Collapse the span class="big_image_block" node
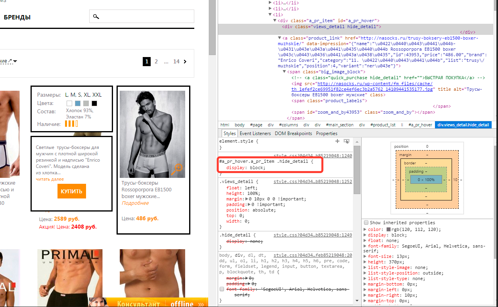This screenshot has width=498, height=307. (285, 72)
